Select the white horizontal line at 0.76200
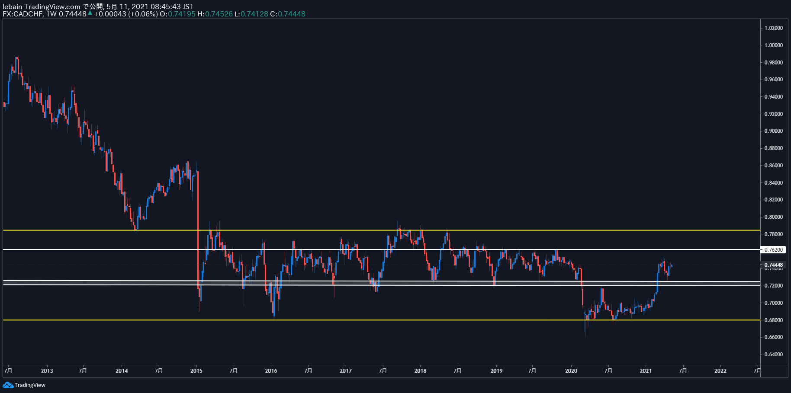This screenshot has width=791, height=393. point(381,249)
